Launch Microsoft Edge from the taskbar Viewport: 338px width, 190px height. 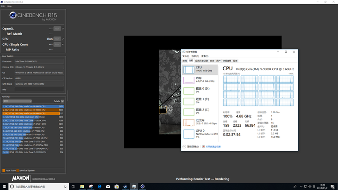tap(100, 186)
